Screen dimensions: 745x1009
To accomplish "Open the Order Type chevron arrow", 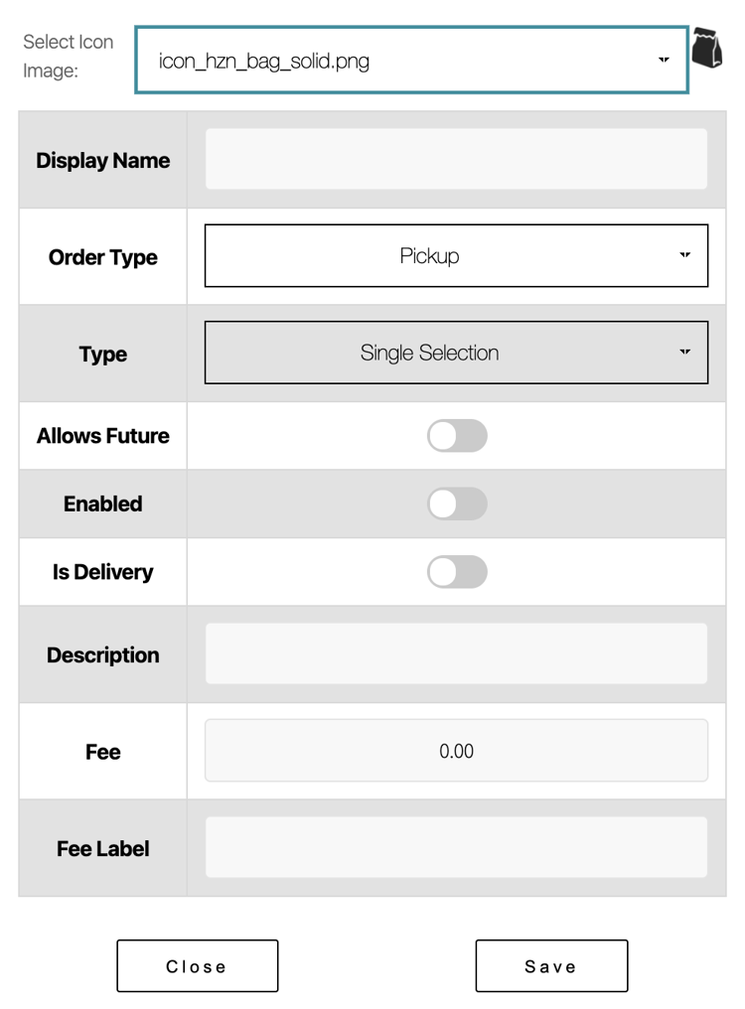I will click(x=684, y=255).
